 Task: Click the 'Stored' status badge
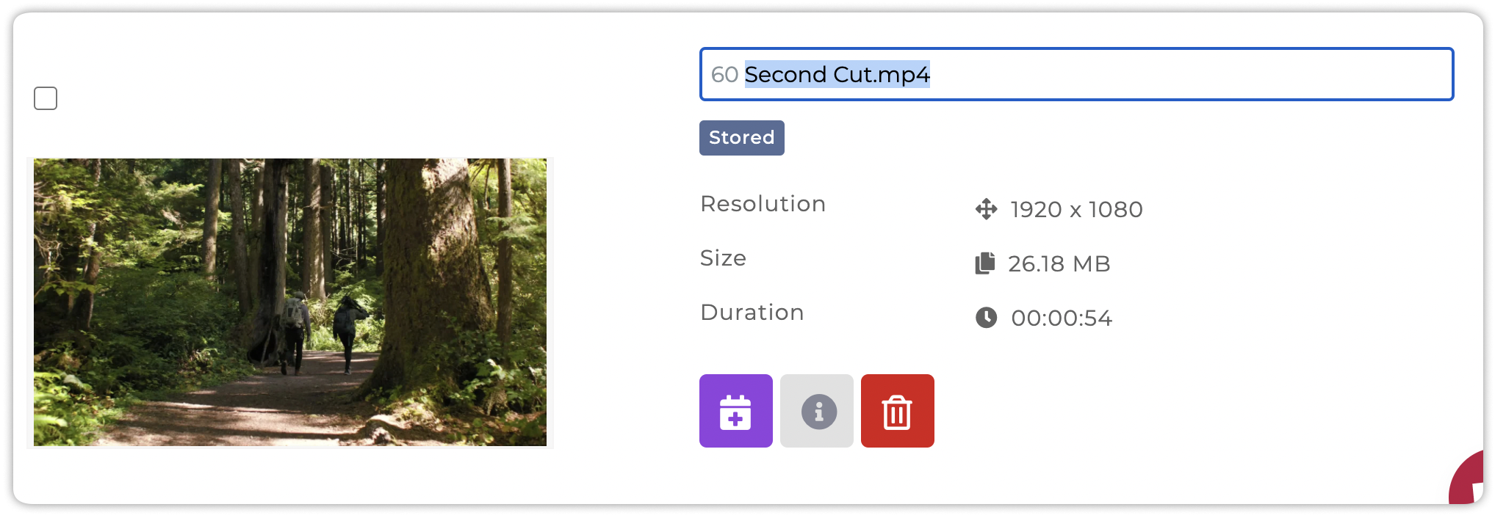click(742, 138)
